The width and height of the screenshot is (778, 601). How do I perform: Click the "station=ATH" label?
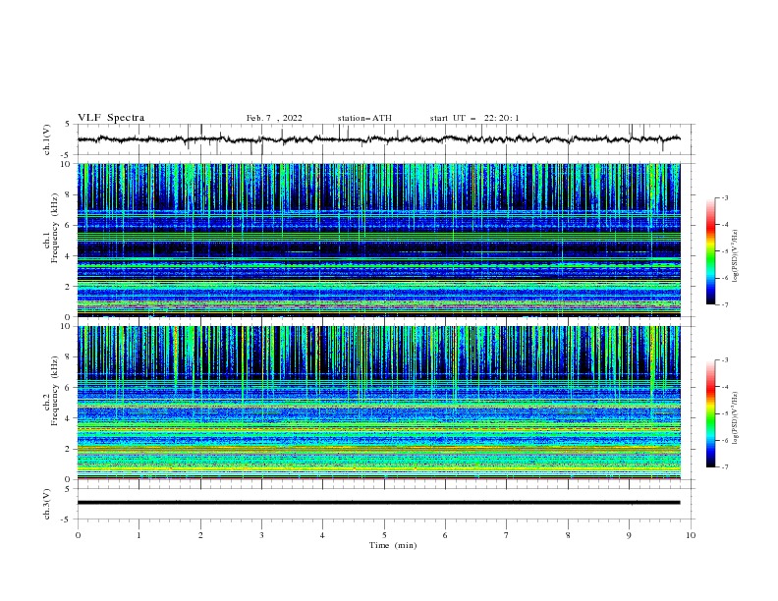pos(364,118)
